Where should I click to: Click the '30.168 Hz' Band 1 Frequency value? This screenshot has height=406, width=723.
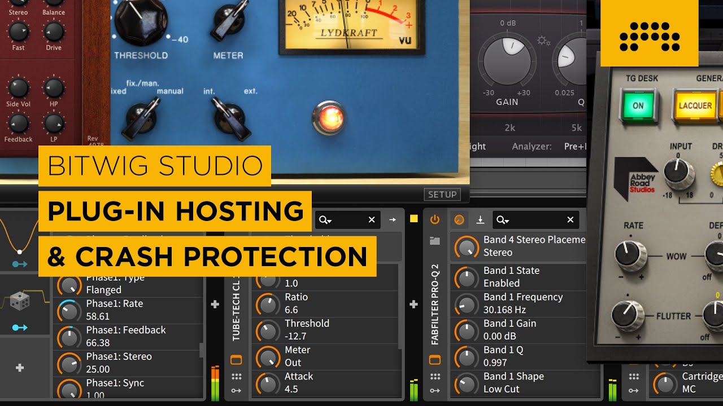click(504, 310)
